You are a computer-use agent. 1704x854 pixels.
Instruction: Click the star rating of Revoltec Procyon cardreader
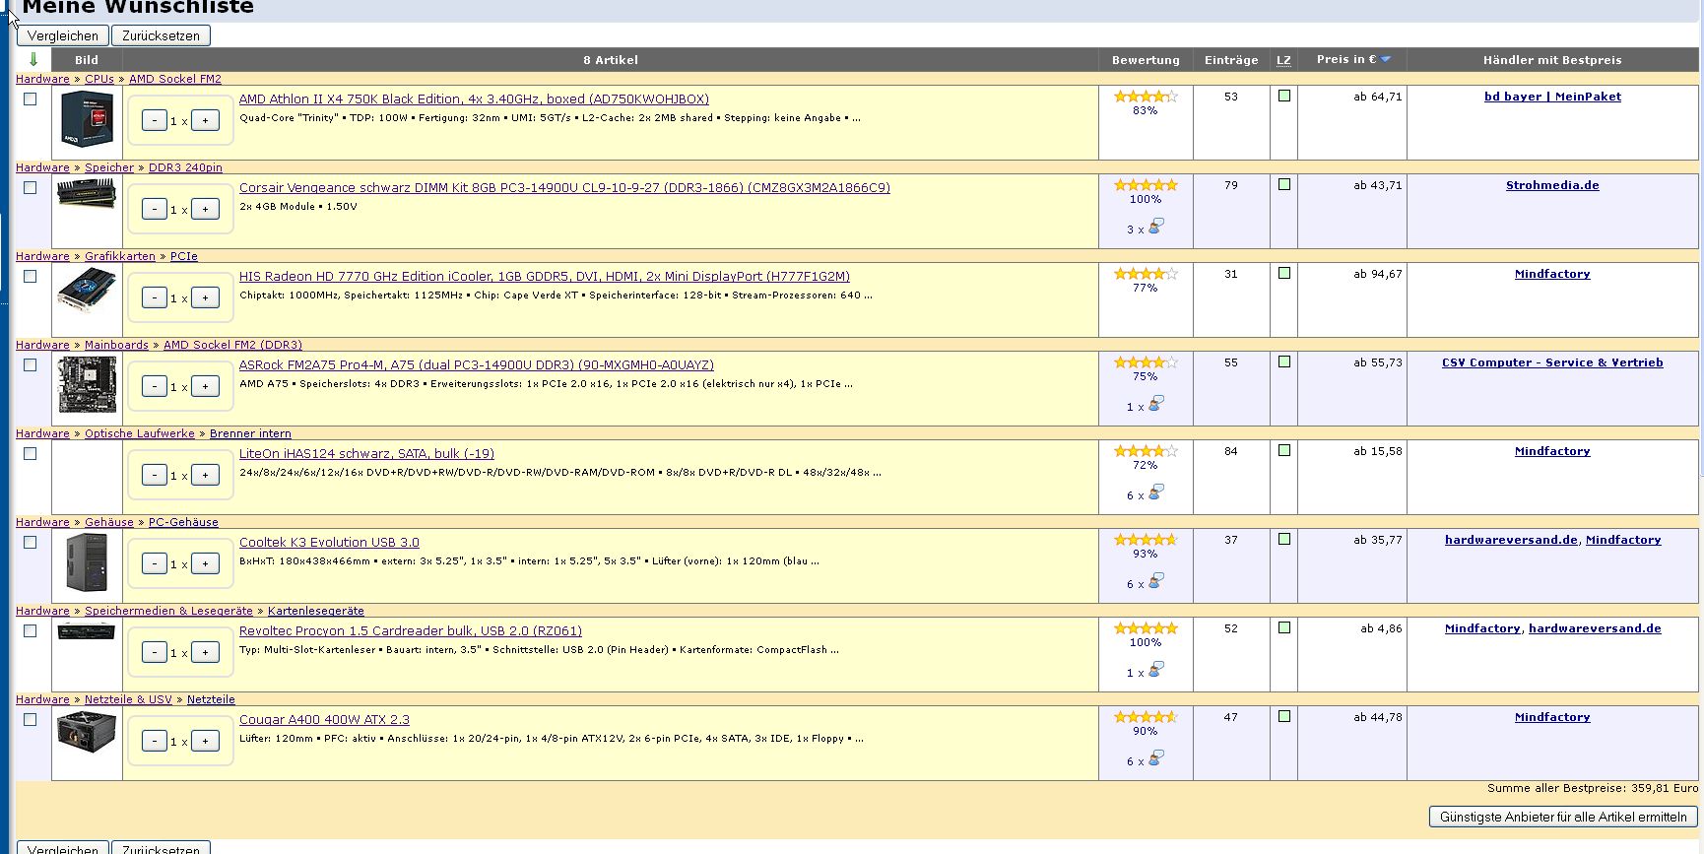pos(1146,628)
